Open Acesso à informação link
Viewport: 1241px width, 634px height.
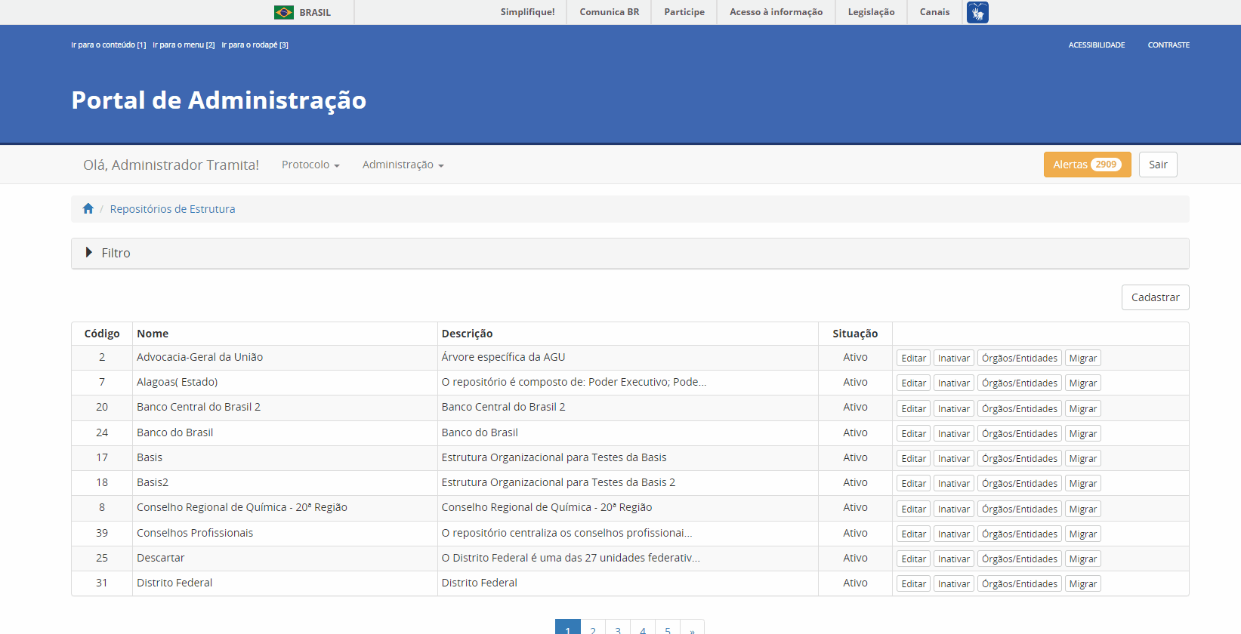pos(776,12)
